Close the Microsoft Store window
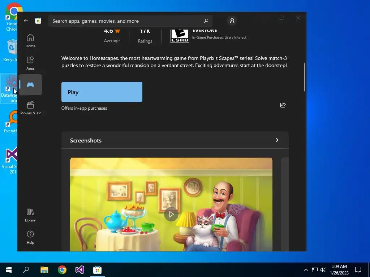 (x=298, y=18)
